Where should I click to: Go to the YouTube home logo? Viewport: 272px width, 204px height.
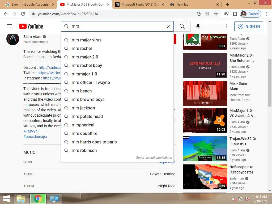pyautogui.click(x=31, y=26)
